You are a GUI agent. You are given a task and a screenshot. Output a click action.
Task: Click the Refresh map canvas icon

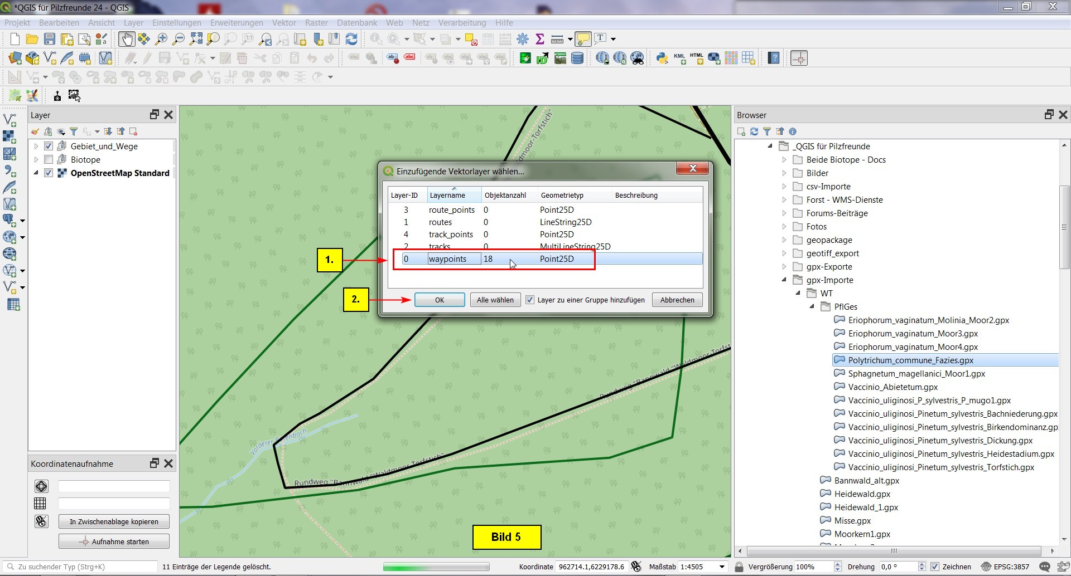tap(351, 39)
